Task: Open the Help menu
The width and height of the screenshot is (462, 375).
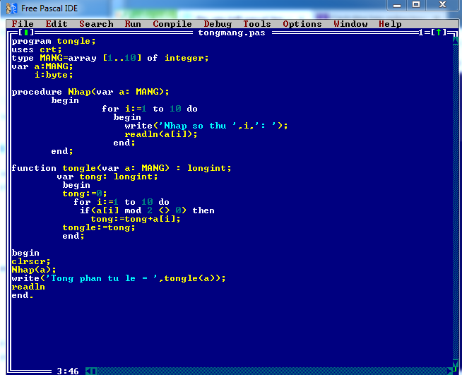Action: 390,24
